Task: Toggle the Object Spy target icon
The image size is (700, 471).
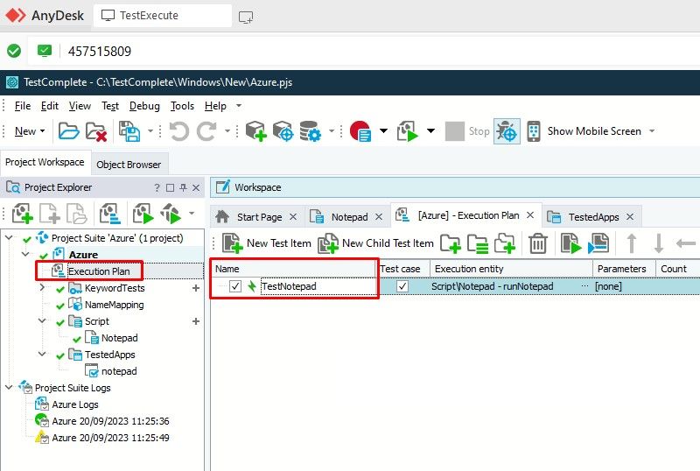Action: (x=507, y=131)
